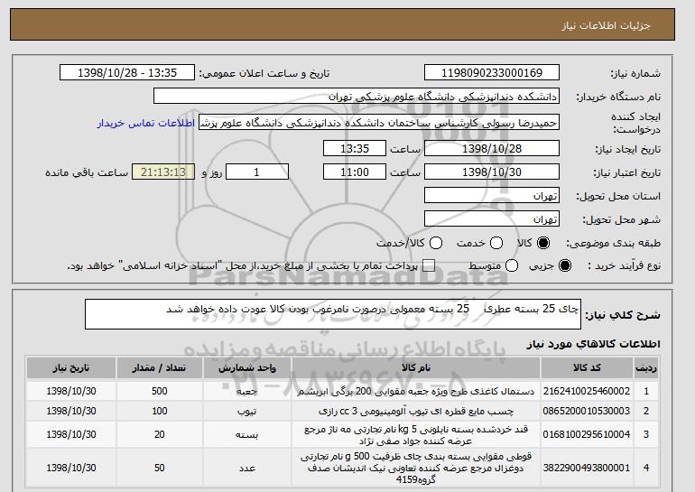
Task: Click the شماره نیاز field 1198090233000169
Action: click(x=492, y=73)
